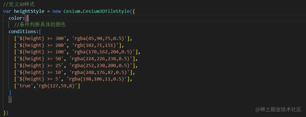Click string 'rgba(45,90,75,0.5)'

tap(99, 38)
